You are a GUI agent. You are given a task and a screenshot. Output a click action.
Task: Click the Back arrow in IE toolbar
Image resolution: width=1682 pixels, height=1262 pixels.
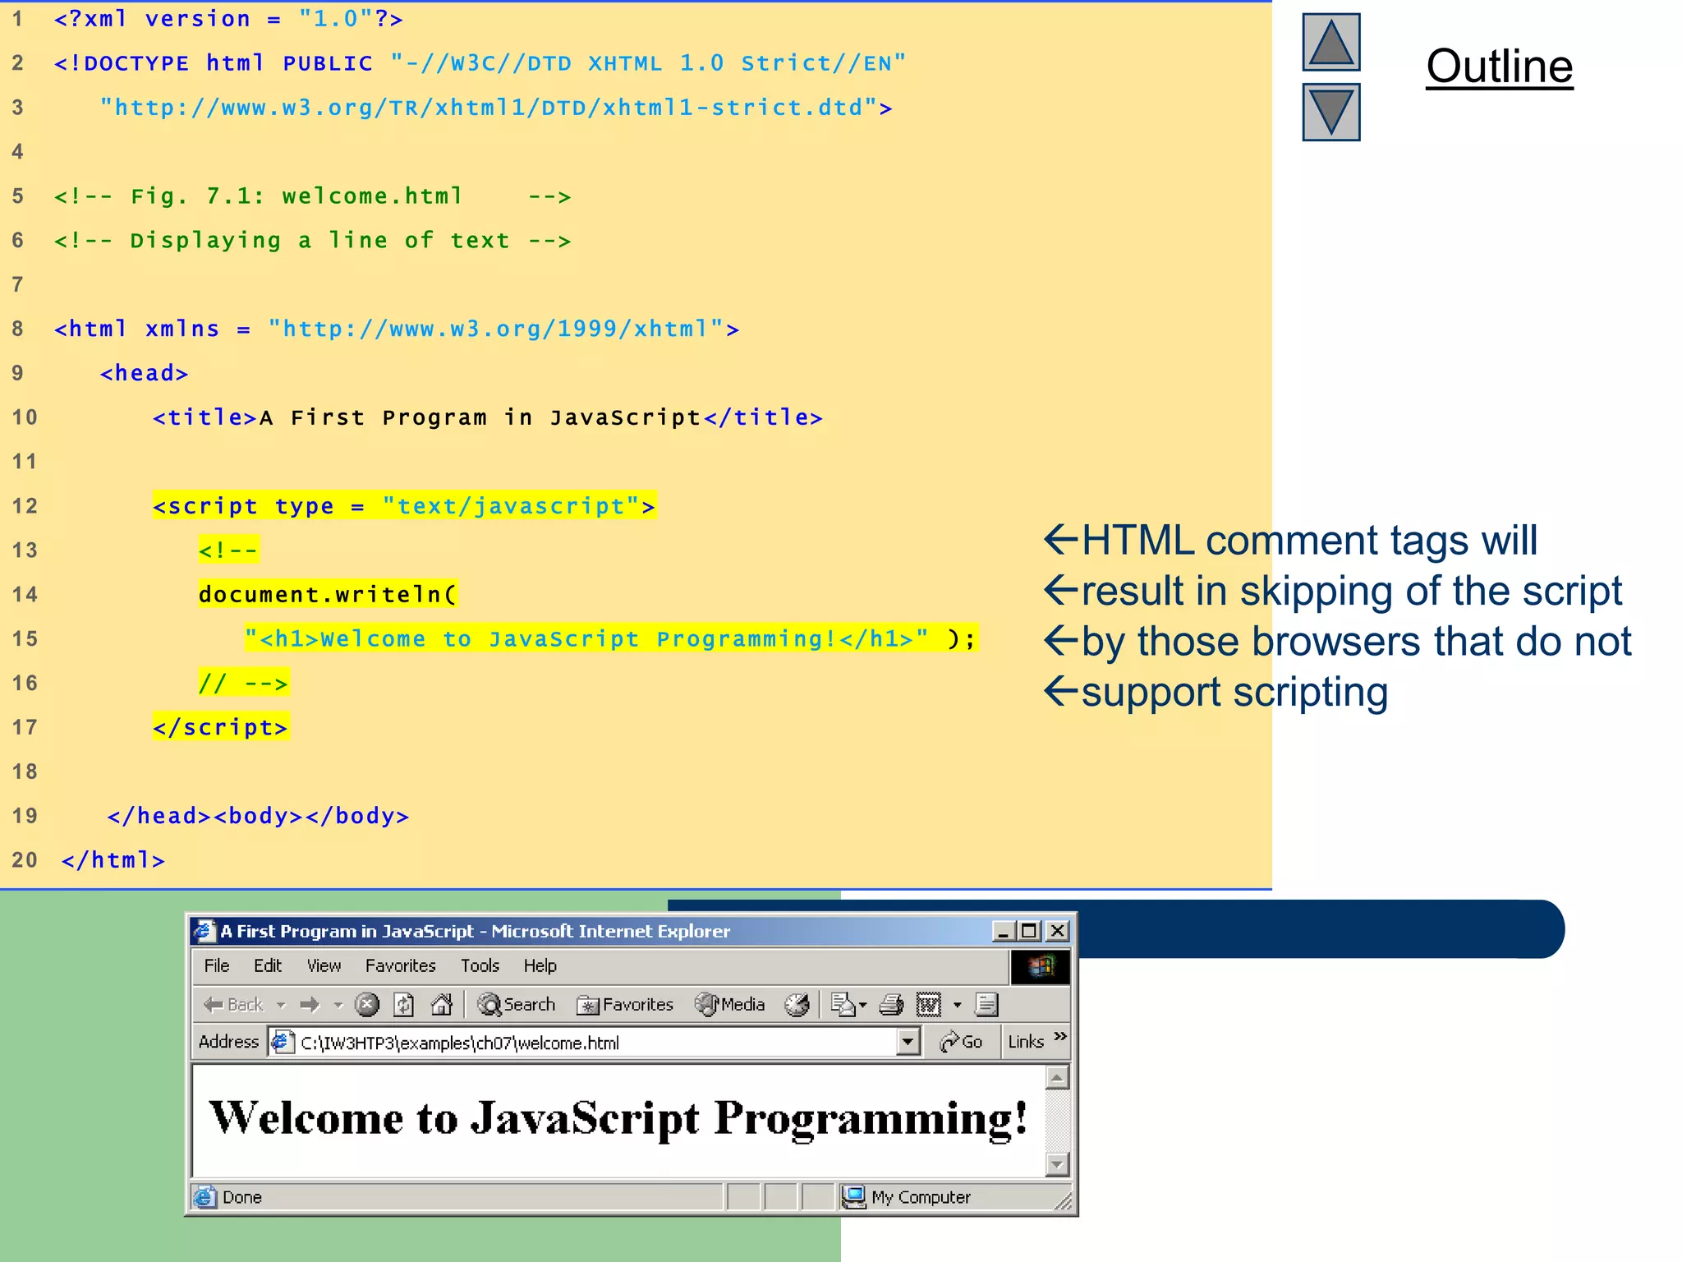click(x=233, y=1004)
